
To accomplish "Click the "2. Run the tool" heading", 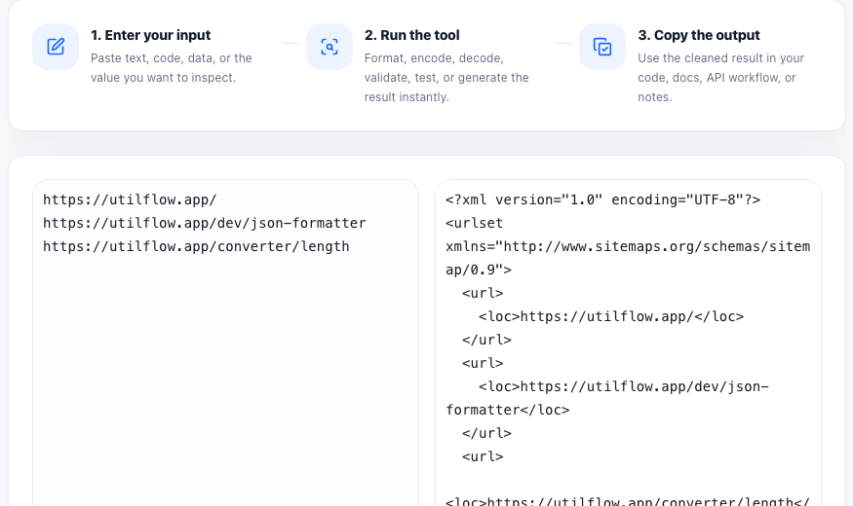I will click(x=411, y=35).
